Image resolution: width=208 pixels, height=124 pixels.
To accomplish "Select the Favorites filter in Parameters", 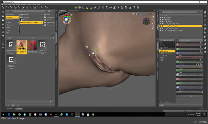I will coord(167,45).
